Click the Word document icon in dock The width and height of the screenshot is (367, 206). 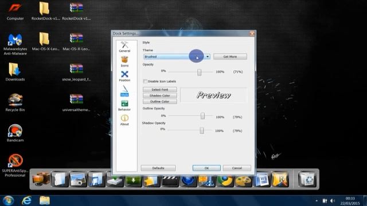tap(261, 179)
